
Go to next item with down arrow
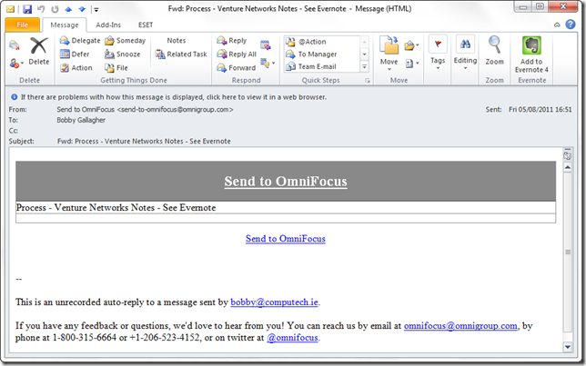pos(82,9)
